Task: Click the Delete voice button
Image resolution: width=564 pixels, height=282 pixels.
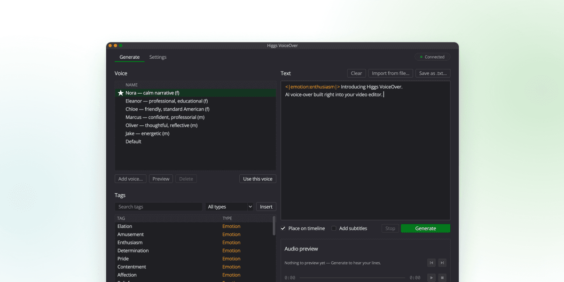Action: point(186,179)
